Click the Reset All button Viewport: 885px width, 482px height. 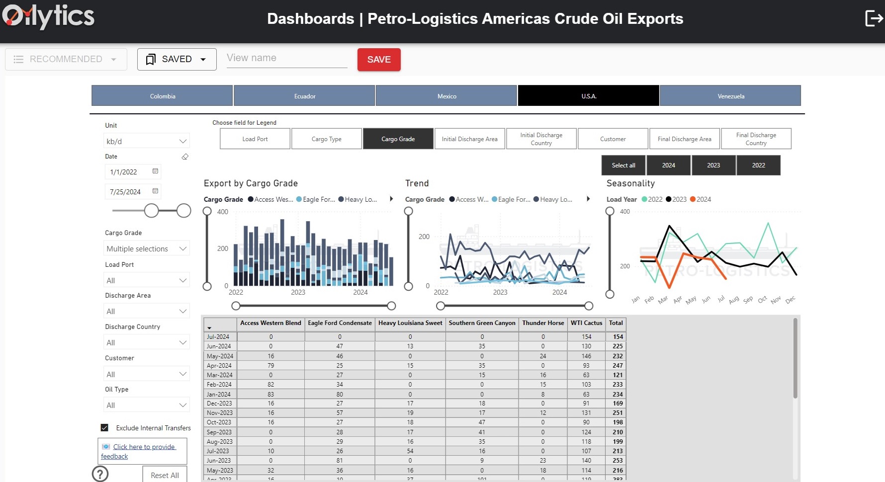pos(165,475)
